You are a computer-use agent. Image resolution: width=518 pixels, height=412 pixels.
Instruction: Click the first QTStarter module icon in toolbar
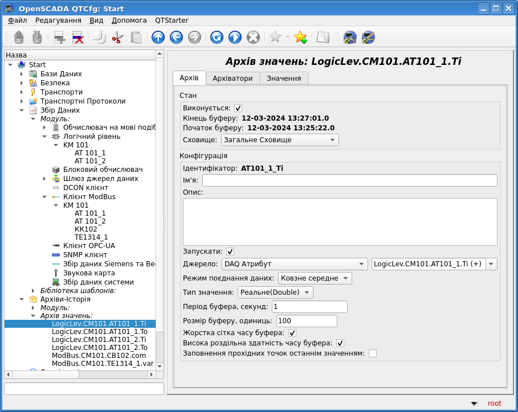(350, 38)
